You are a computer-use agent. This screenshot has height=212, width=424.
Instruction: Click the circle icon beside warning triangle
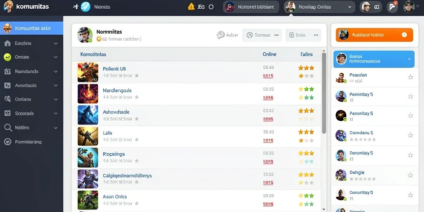point(211,7)
